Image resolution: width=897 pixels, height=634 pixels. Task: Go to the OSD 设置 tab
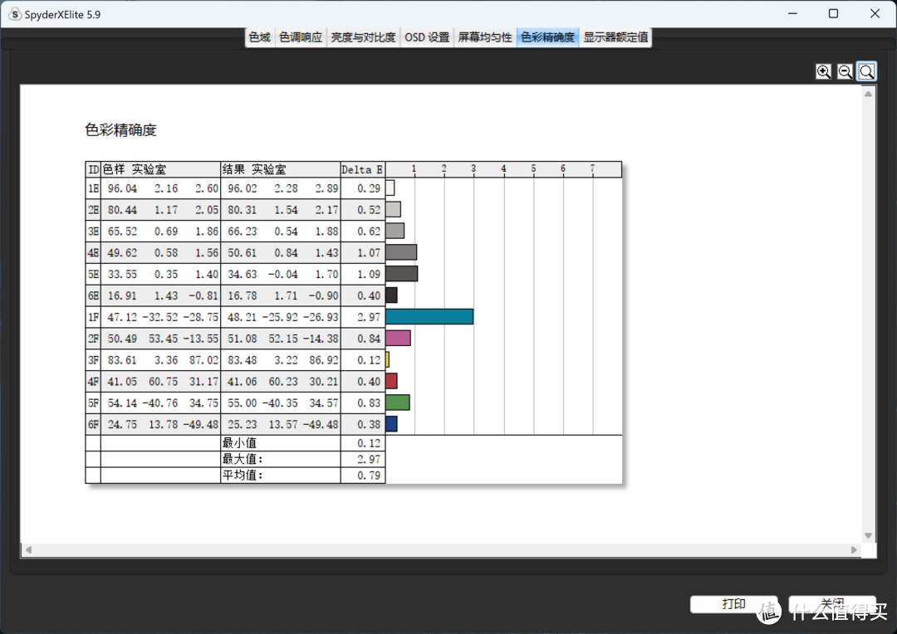pyautogui.click(x=428, y=37)
